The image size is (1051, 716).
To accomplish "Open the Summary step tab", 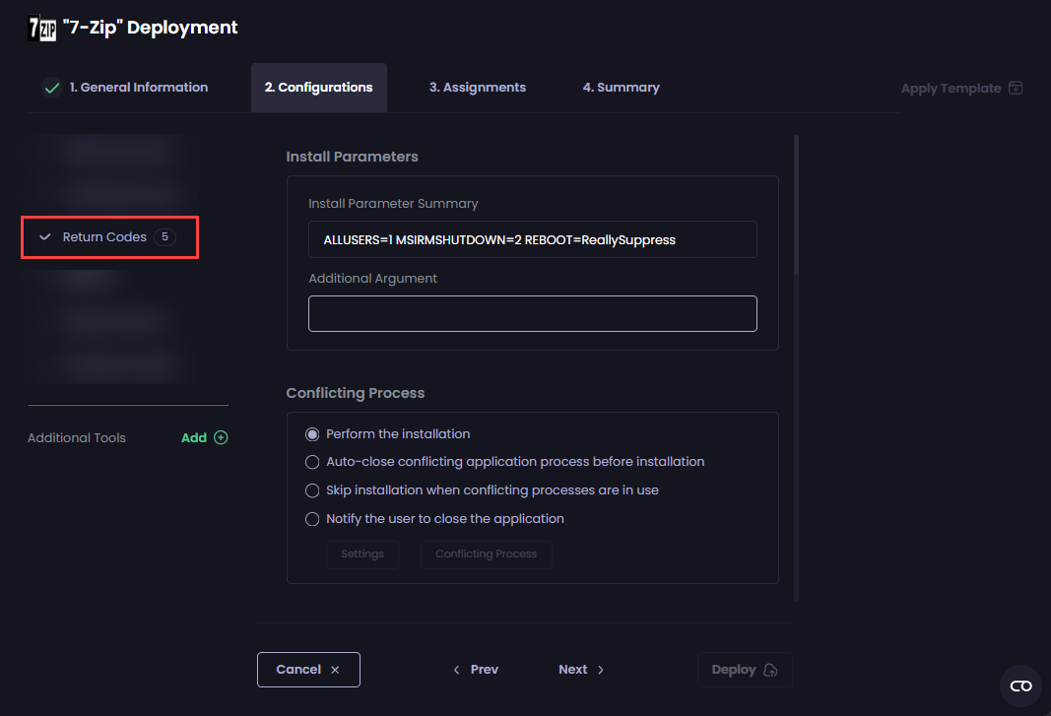I will tap(621, 87).
